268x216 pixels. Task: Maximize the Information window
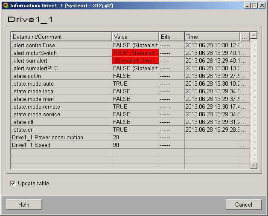(x=254, y=6)
